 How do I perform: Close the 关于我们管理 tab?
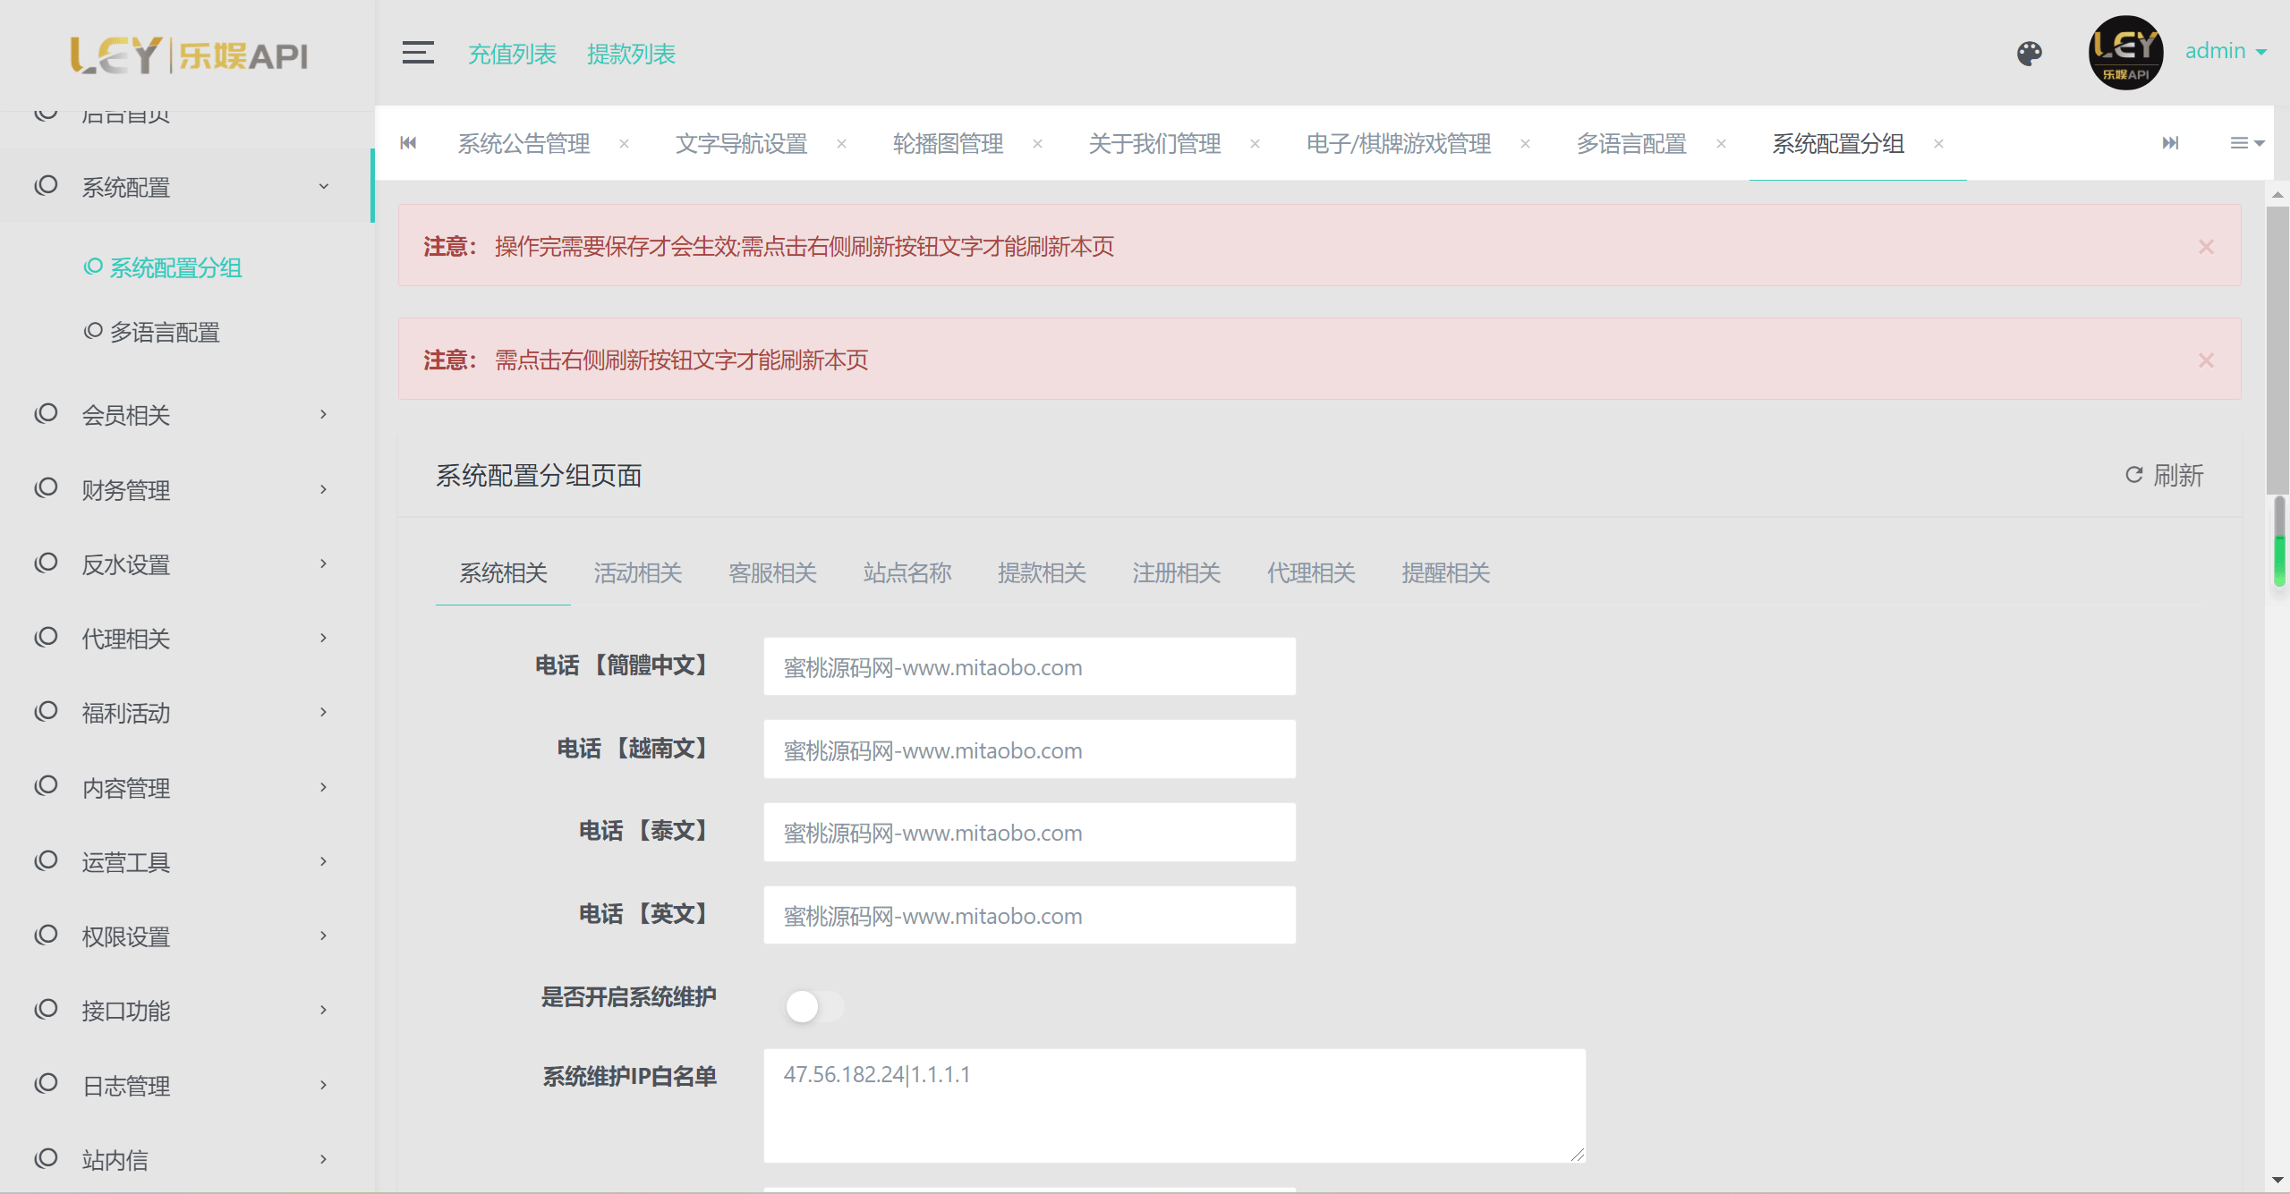1255,143
